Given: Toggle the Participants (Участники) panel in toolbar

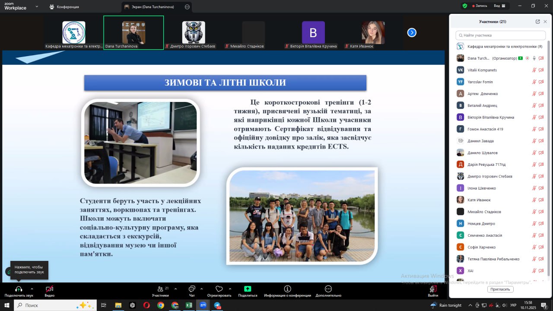Looking at the screenshot, I should pos(160,289).
